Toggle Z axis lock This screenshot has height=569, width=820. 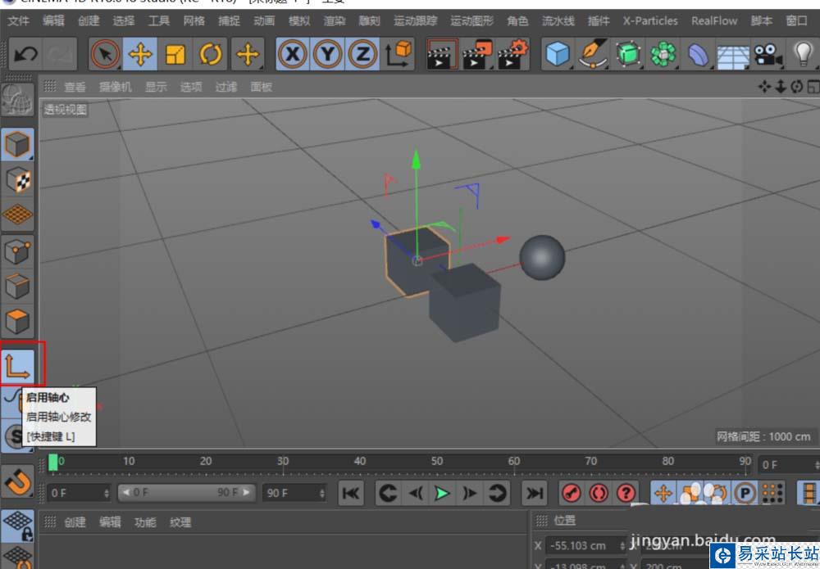[362, 55]
